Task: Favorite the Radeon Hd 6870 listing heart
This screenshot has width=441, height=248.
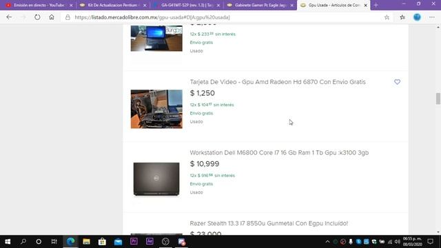Action: (x=397, y=82)
